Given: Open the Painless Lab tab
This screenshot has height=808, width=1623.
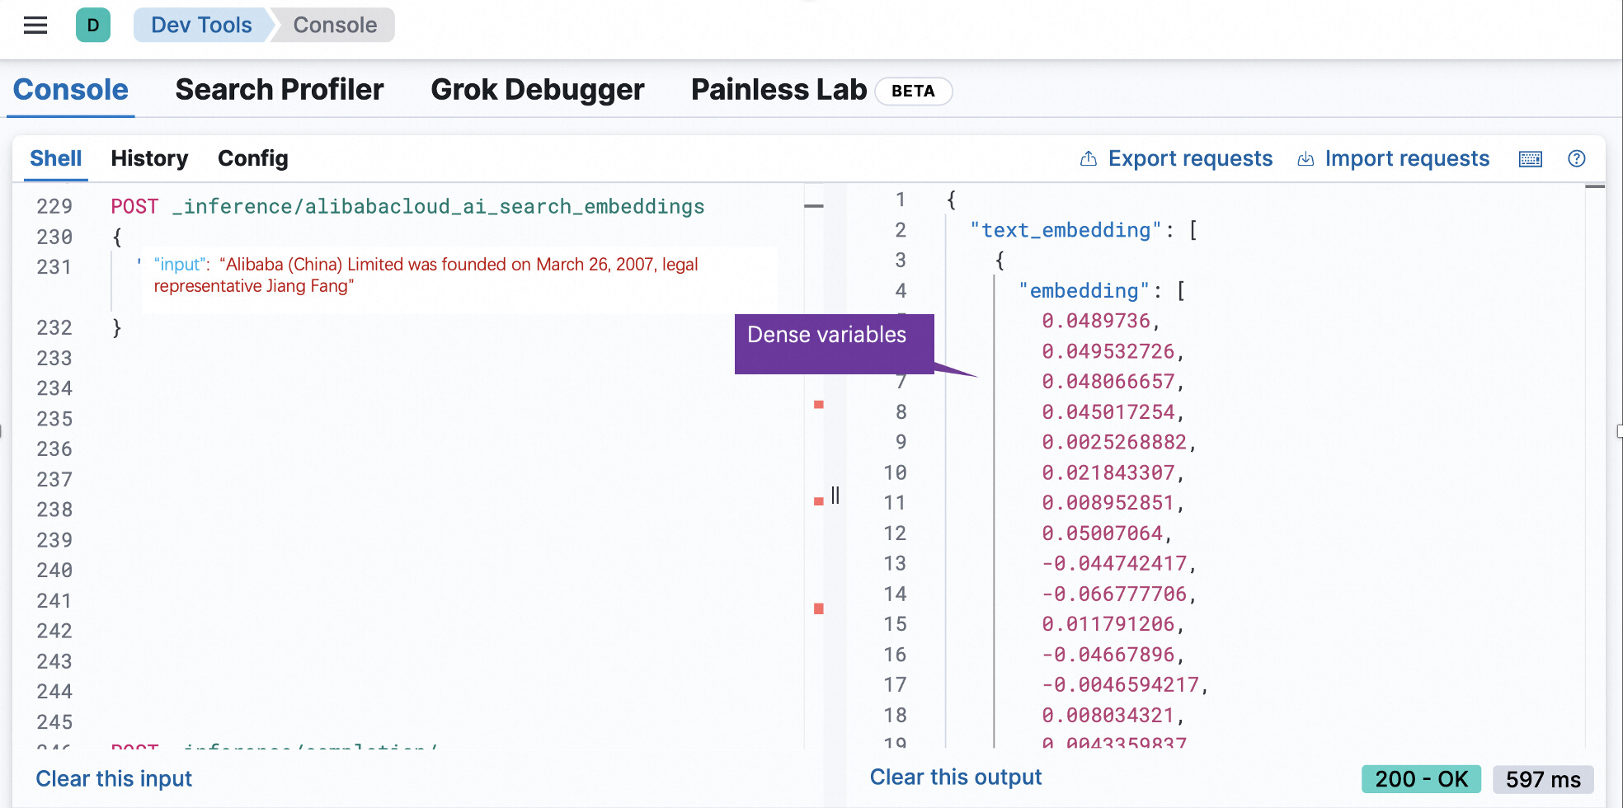Looking at the screenshot, I should point(779,90).
